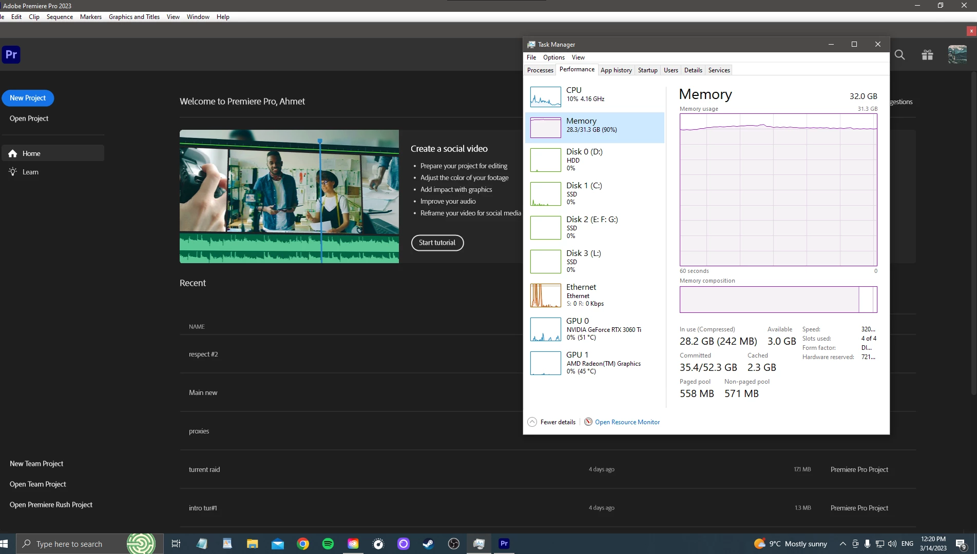Viewport: 977px width, 554px height.
Task: Open File Explorer from taskbar
Action: (252, 544)
